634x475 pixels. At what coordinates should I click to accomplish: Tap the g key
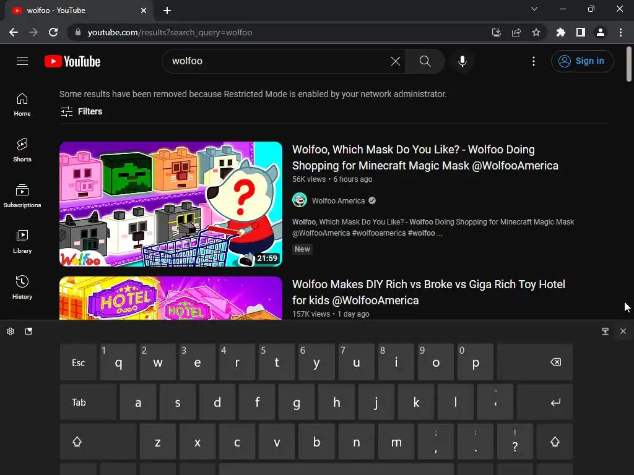click(297, 402)
